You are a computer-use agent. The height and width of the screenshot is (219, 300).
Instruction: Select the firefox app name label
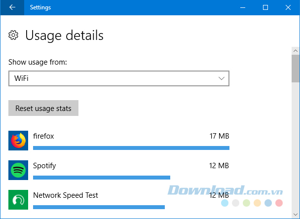click(43, 136)
